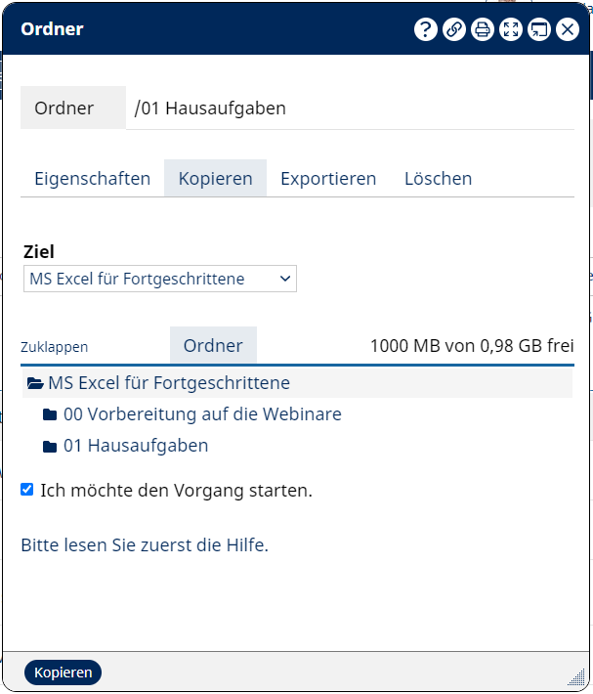Select the MS Excel für Fortgeschrittene root folder
Viewport: 593px width, 694px height.
[169, 383]
